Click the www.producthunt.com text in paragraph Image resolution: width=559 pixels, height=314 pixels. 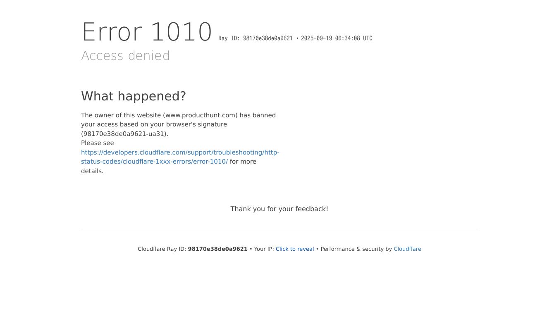[x=201, y=115]
